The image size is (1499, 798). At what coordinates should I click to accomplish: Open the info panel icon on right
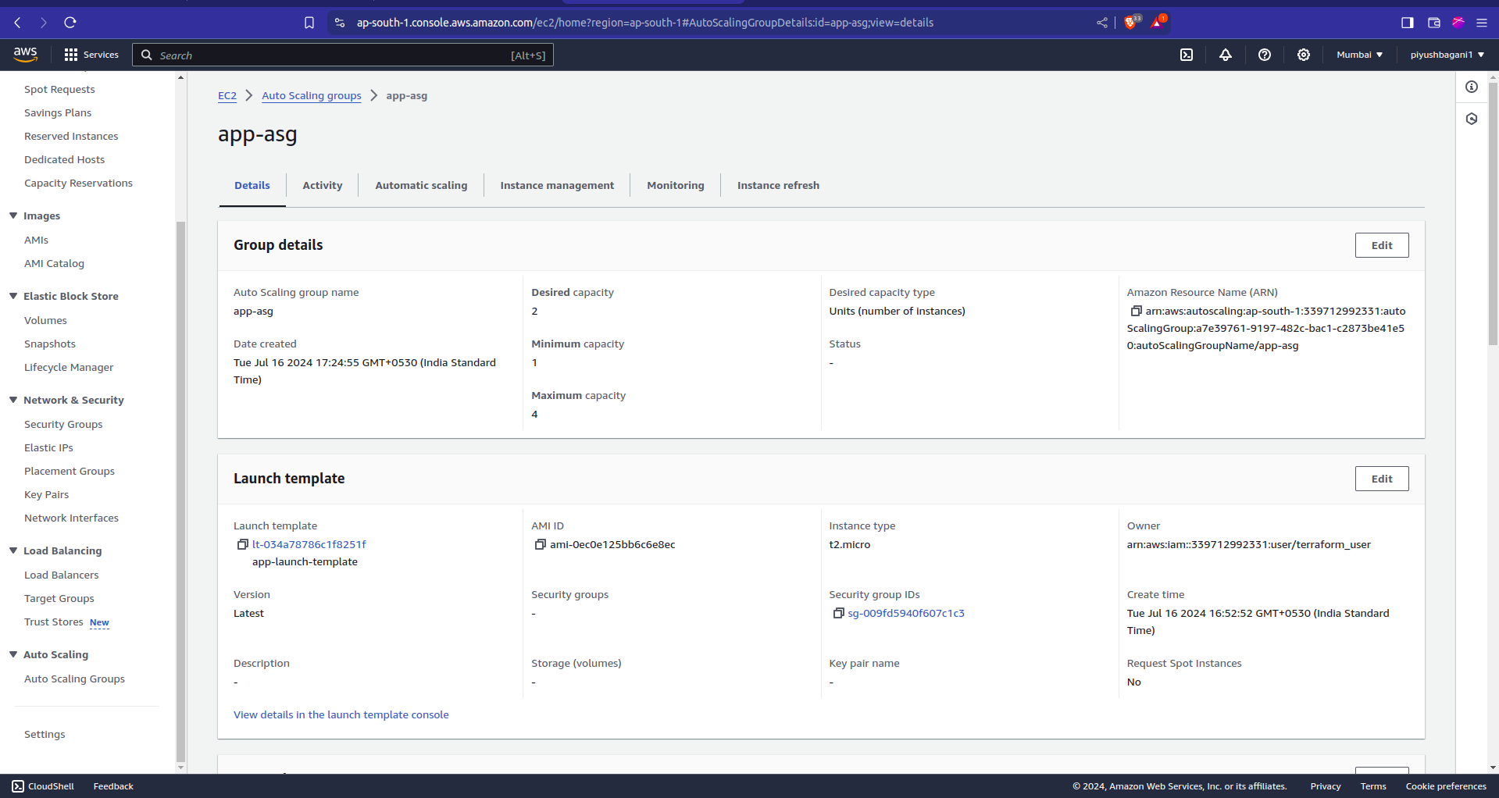click(1472, 87)
